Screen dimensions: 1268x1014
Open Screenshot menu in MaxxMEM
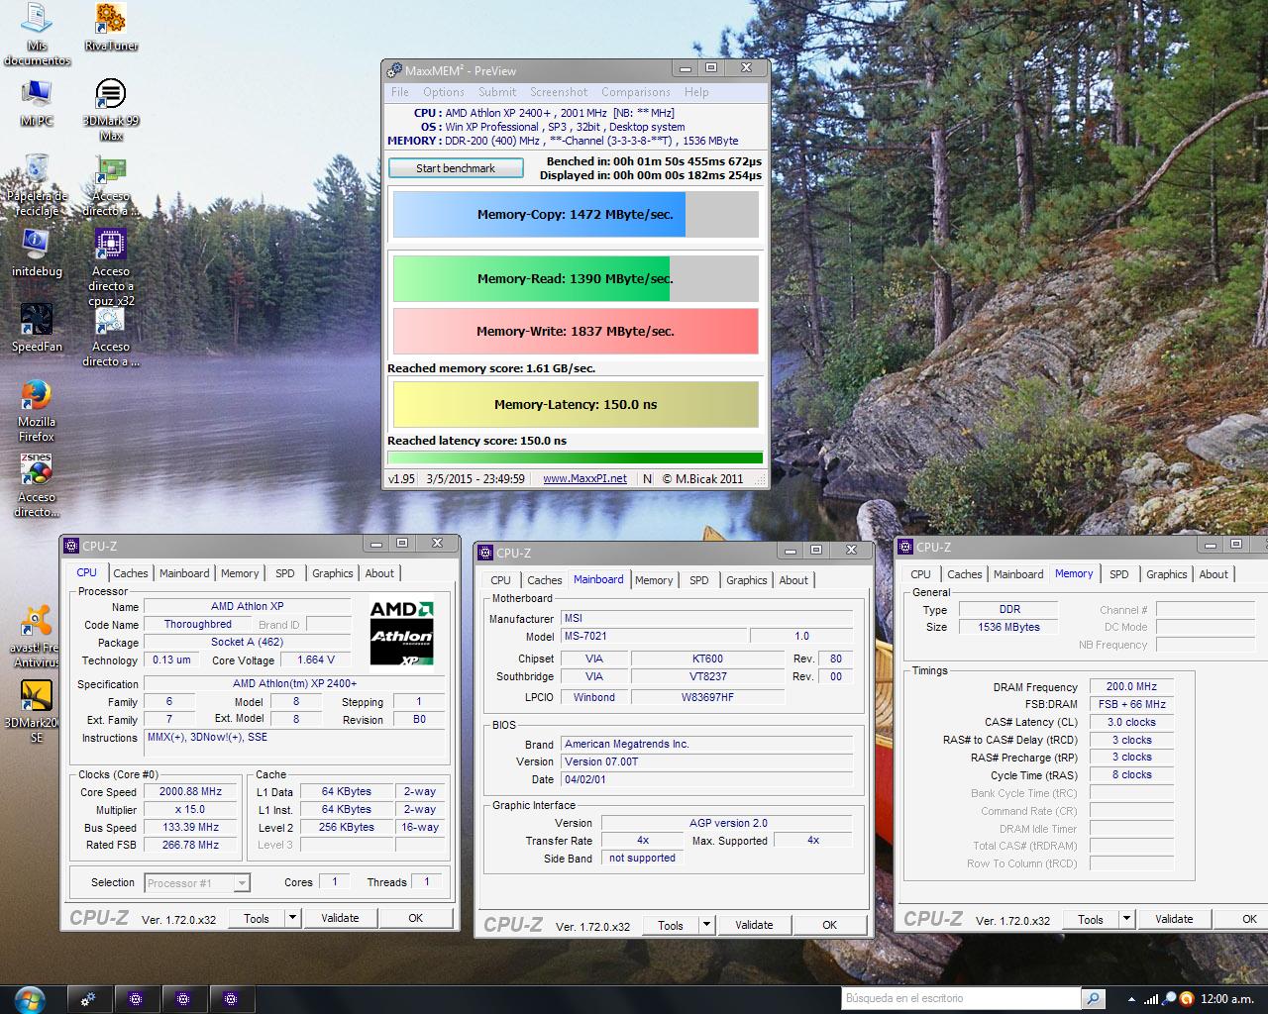tap(559, 92)
